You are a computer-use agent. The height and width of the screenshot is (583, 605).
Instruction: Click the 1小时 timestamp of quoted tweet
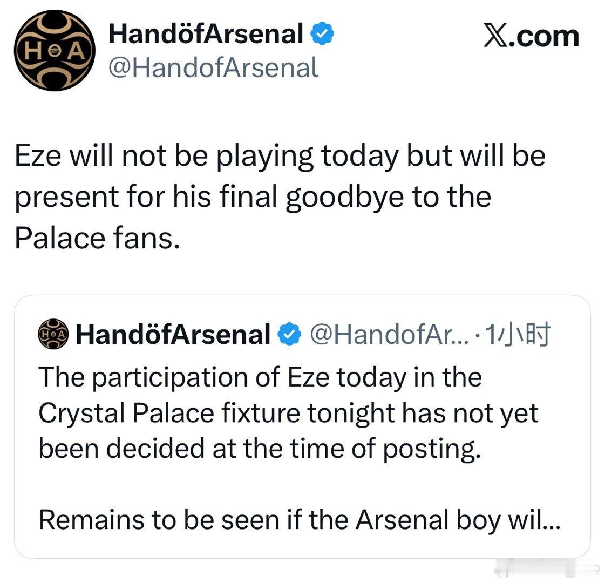pyautogui.click(x=517, y=334)
